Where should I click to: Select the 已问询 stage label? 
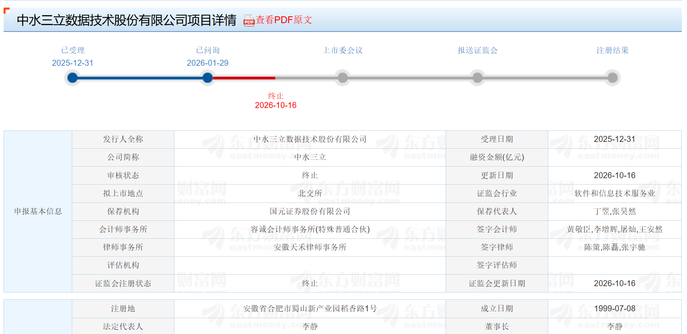[x=207, y=50]
